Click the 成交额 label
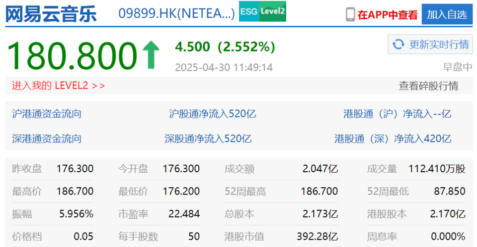 239,169
